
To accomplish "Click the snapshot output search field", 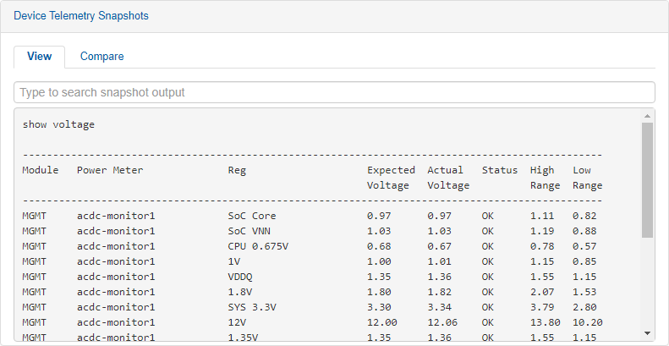I will (334, 92).
